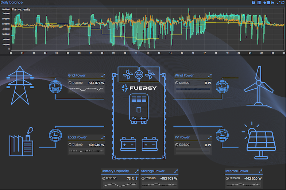Screen dimensions: 286x190
Task: Click the FUERGY logo
Action: click(139, 88)
